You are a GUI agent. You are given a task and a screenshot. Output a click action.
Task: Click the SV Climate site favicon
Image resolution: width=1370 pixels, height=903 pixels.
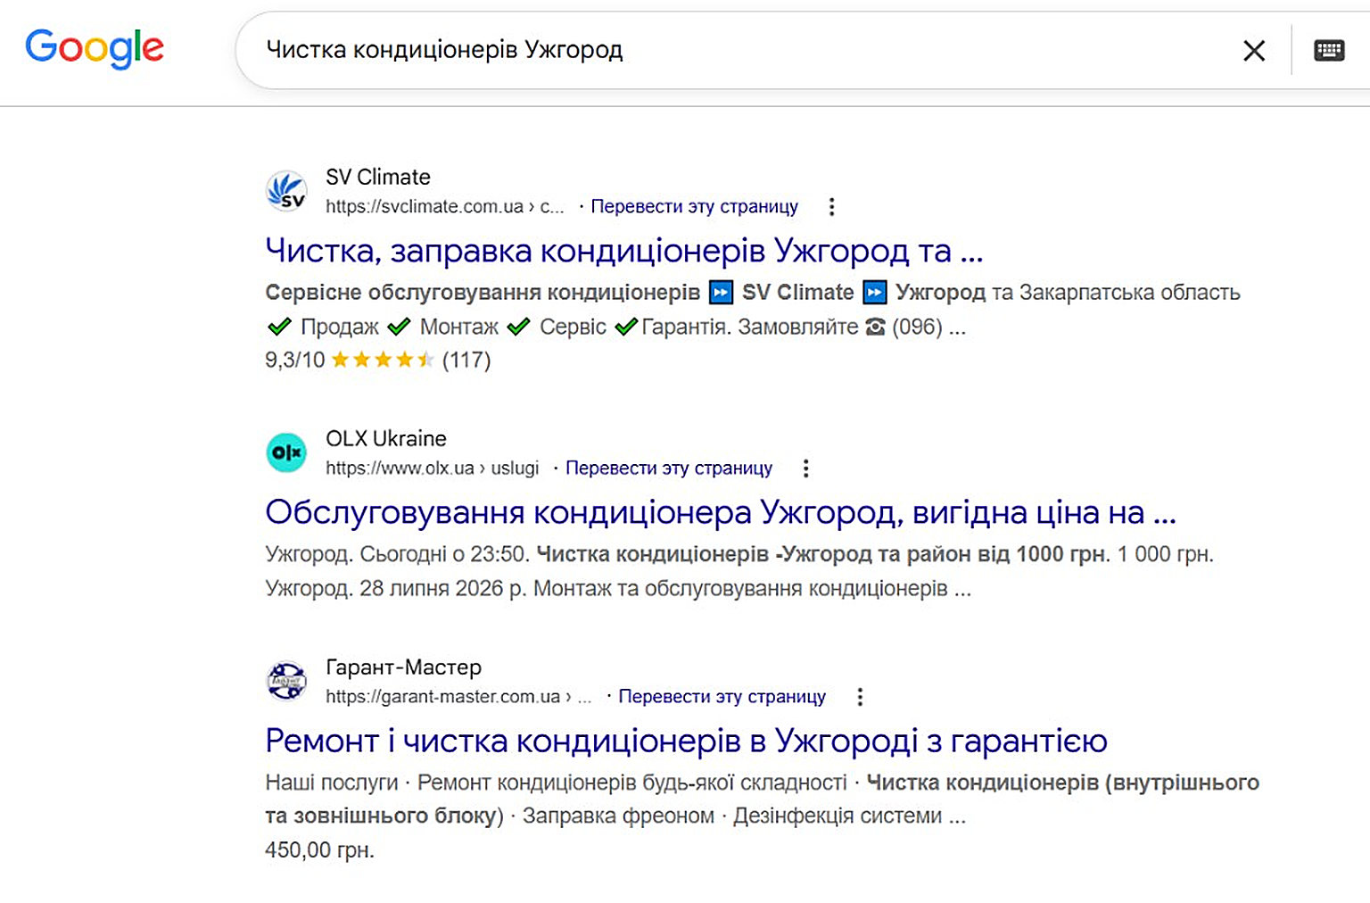pos(286,191)
